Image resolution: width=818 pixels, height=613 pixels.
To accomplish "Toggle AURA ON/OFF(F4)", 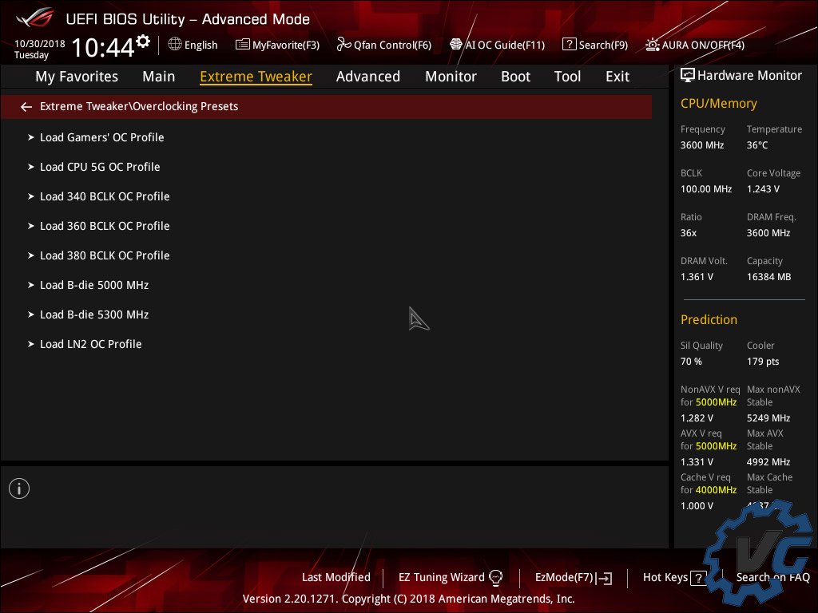I will (703, 45).
